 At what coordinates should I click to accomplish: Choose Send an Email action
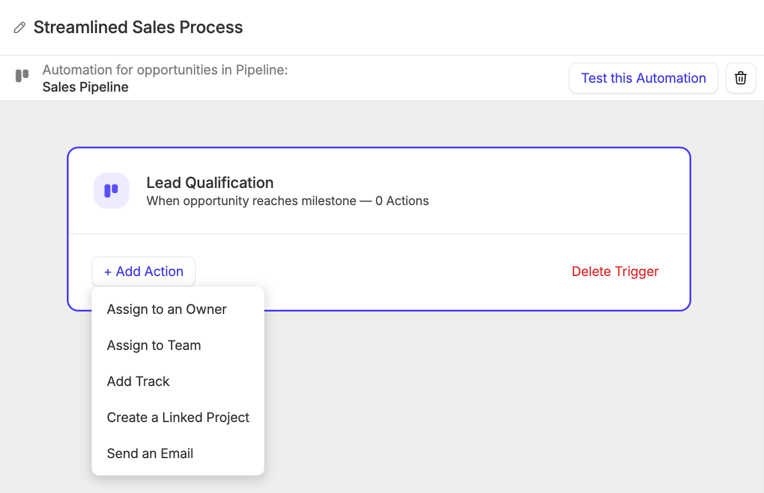click(x=178, y=453)
